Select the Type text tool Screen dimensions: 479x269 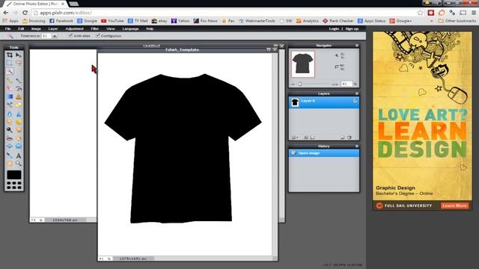pyautogui.click(x=19, y=155)
